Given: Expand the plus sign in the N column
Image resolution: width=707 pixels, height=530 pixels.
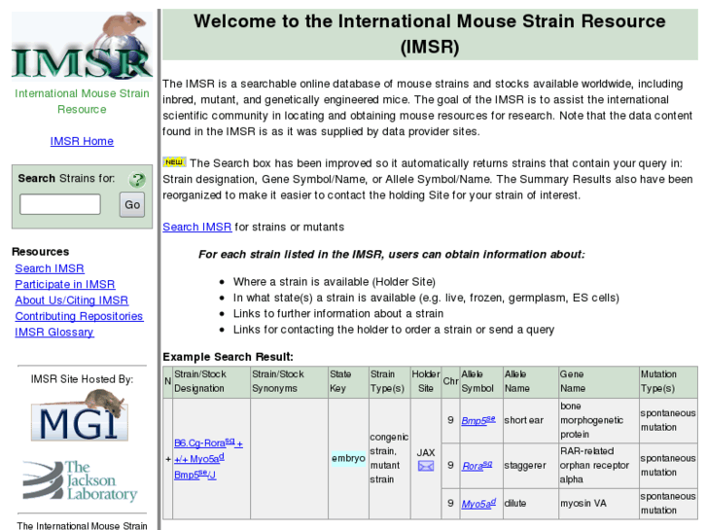Looking at the screenshot, I should [167, 459].
